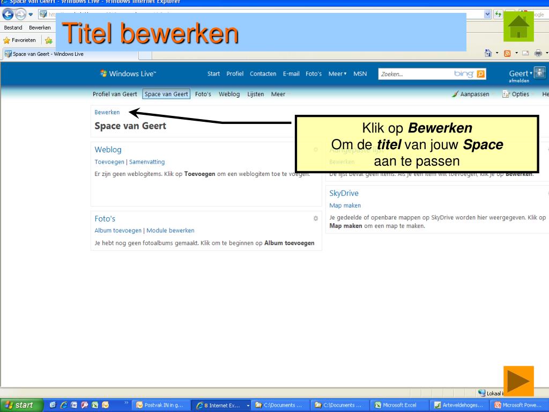This screenshot has height=412, width=549.
Task: Launch Internet Explorer from quick launch
Action: click(x=63, y=405)
